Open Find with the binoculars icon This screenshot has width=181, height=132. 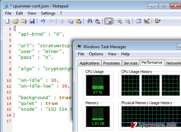click(x=89, y=21)
